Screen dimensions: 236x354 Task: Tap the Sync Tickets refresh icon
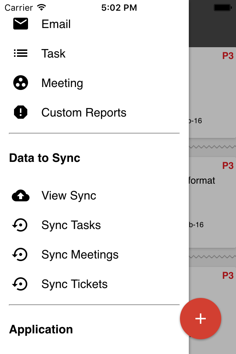pyautogui.click(x=21, y=284)
